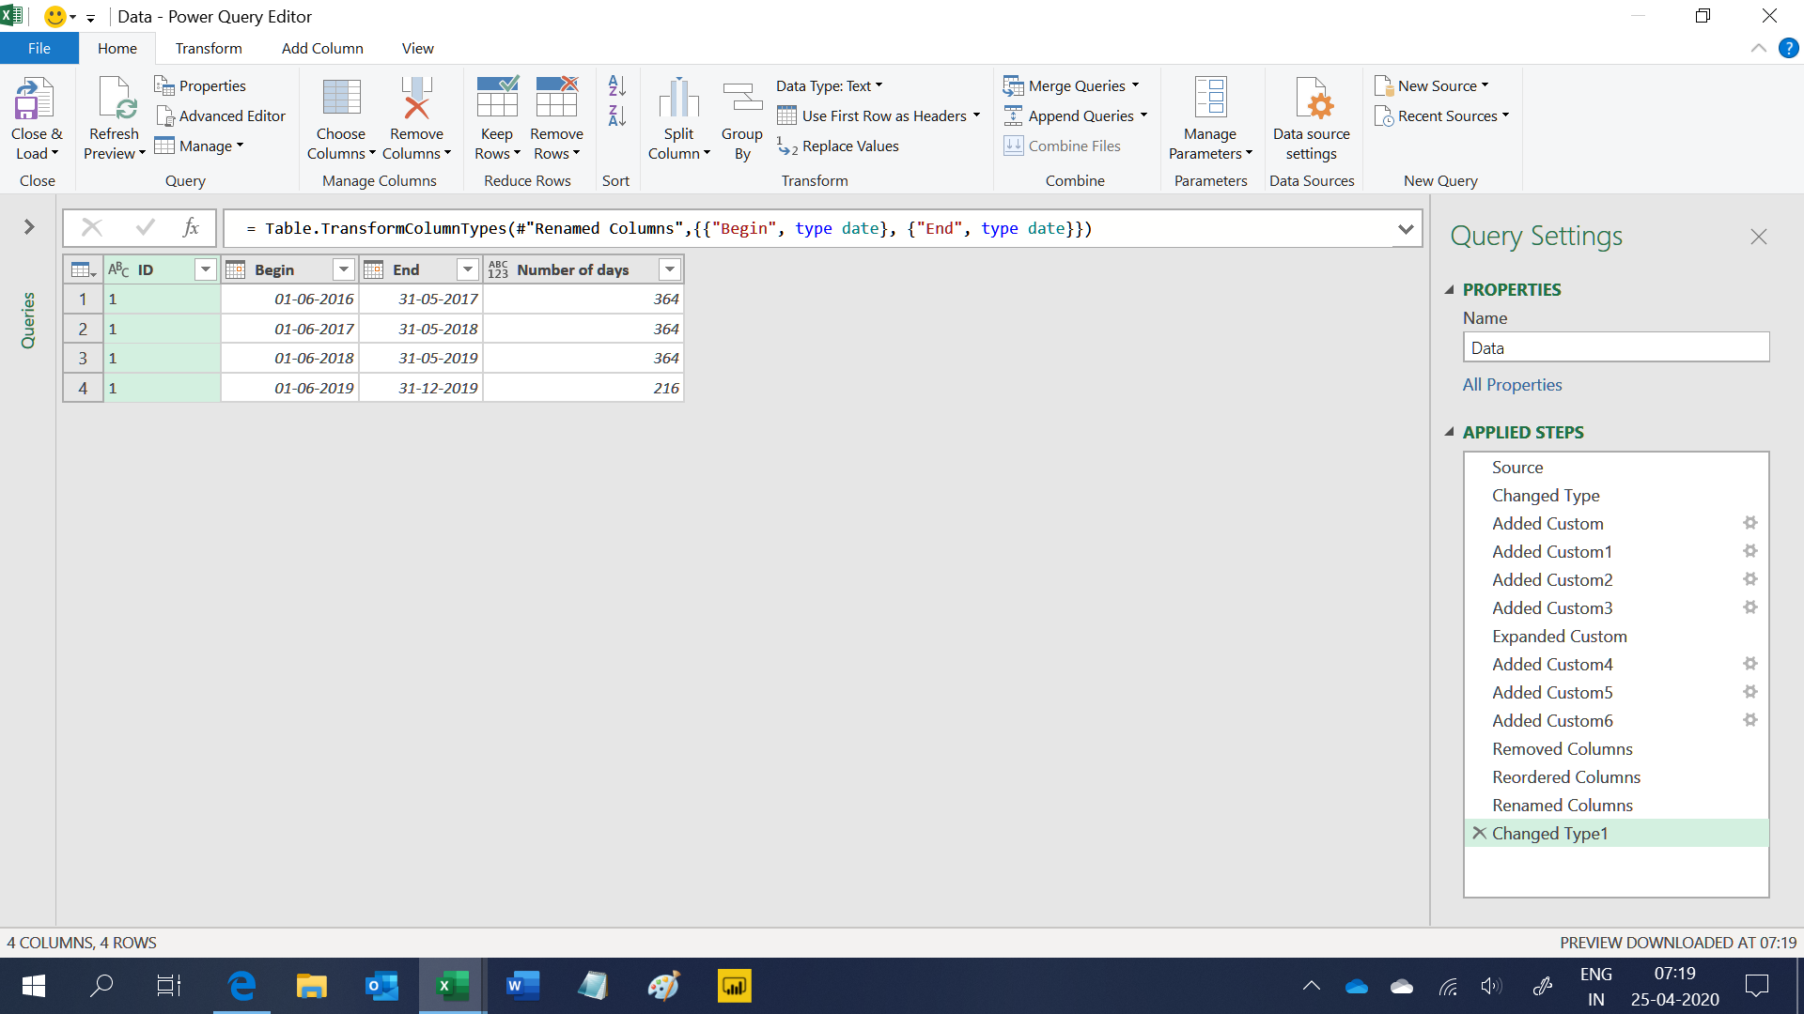Collapse the APPLIED STEPS section

1449,432
